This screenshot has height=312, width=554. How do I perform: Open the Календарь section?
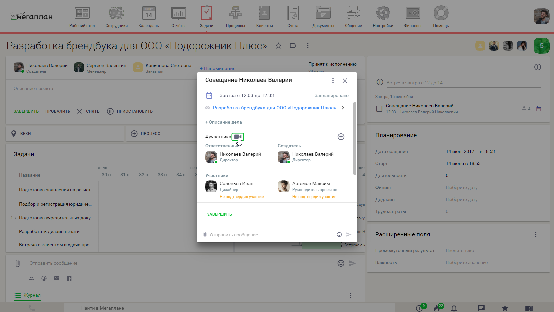[149, 17]
